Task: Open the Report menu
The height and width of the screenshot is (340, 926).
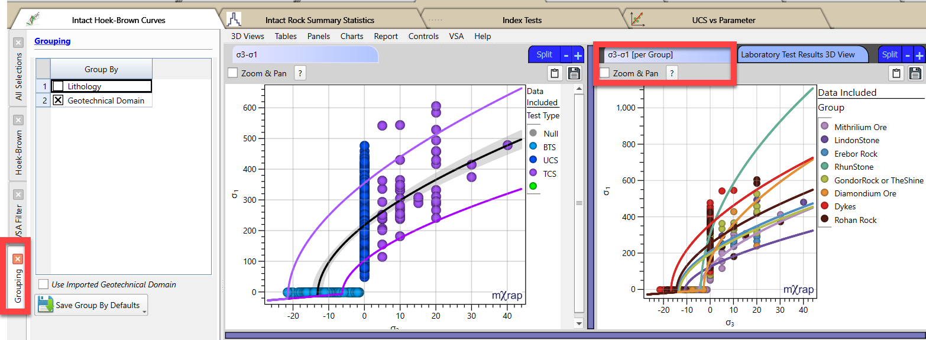Action: pos(386,36)
